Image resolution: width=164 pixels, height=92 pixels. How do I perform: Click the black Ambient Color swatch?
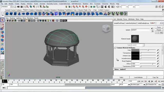135,56
